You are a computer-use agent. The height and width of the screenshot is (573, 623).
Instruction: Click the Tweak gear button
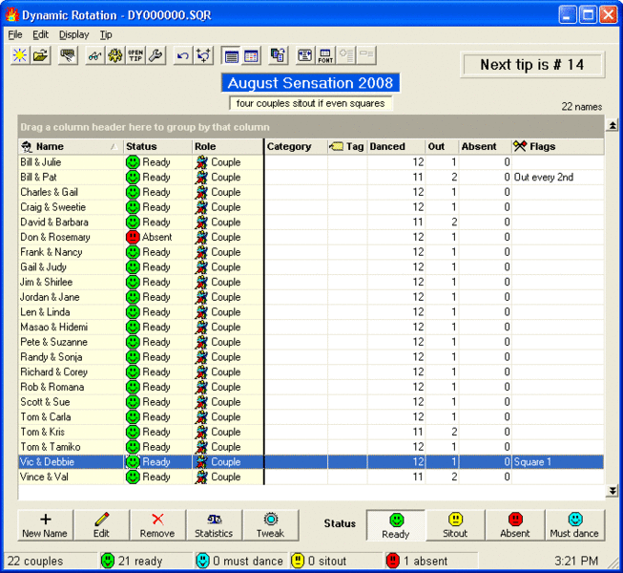pyautogui.click(x=270, y=525)
